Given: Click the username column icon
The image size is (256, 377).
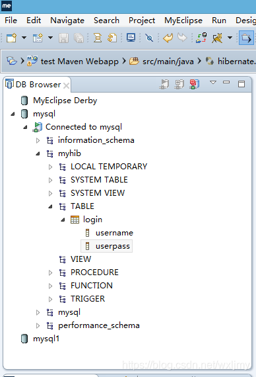Looking at the screenshot, I should (x=87, y=233).
